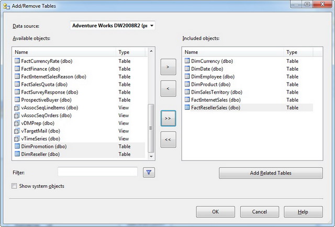
Task: Click the DimCurrency table icon
Action: click(187, 61)
